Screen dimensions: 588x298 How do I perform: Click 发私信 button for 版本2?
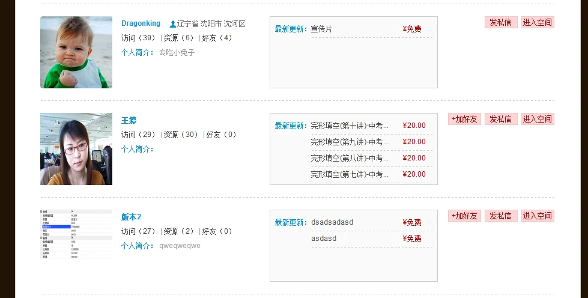[x=501, y=216]
